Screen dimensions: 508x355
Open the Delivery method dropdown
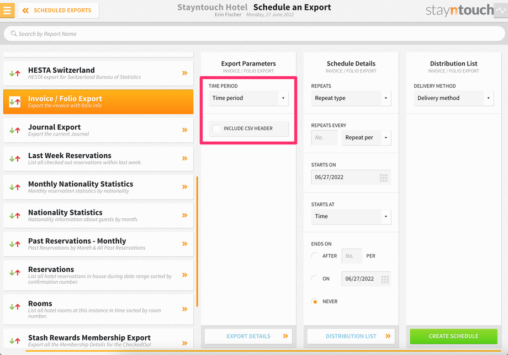point(453,98)
